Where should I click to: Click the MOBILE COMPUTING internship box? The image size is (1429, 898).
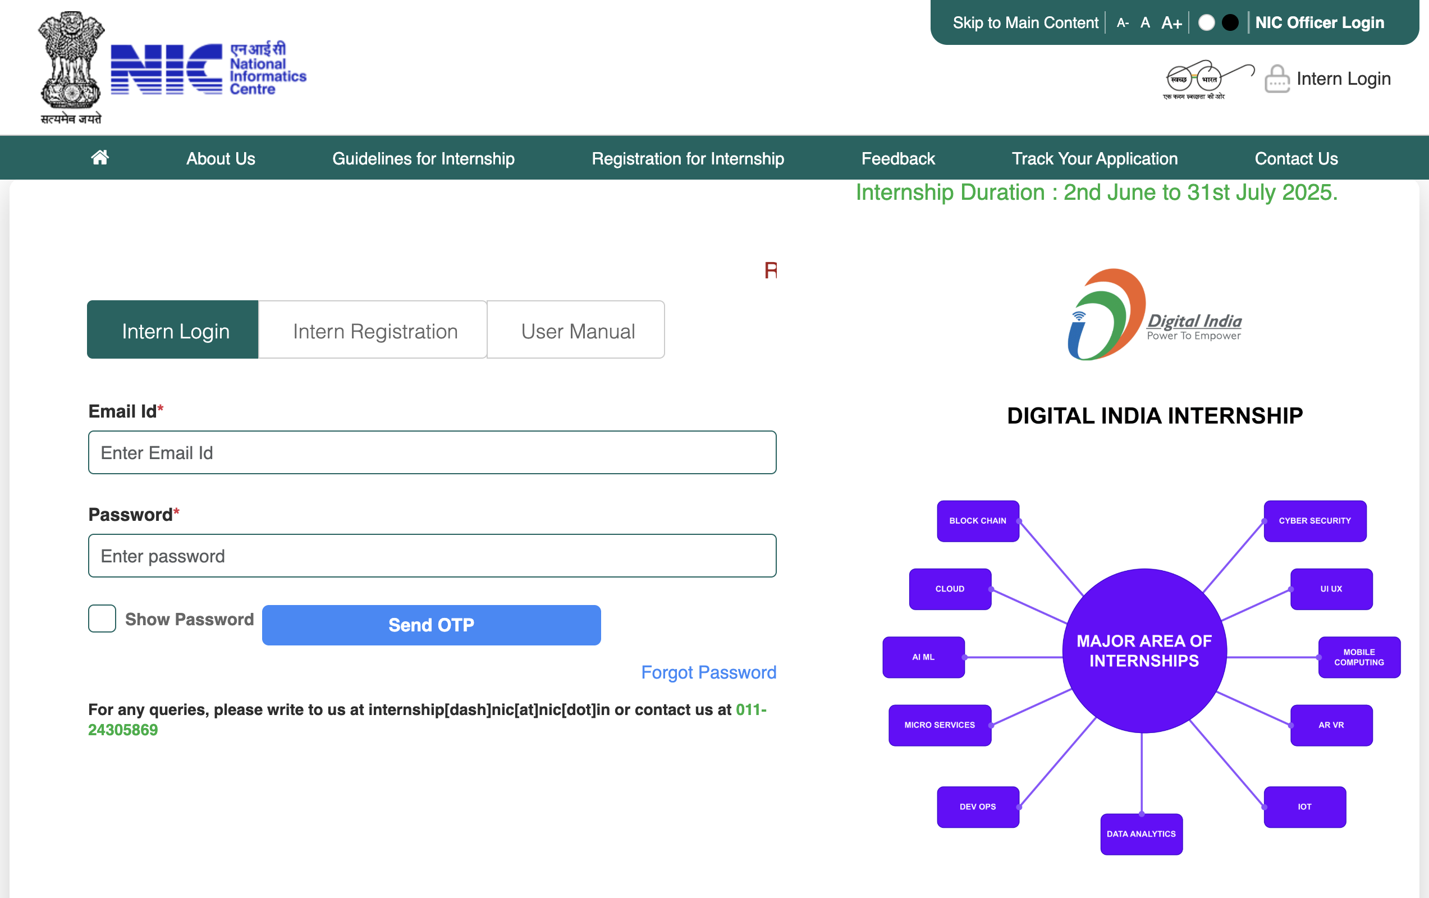tap(1359, 657)
